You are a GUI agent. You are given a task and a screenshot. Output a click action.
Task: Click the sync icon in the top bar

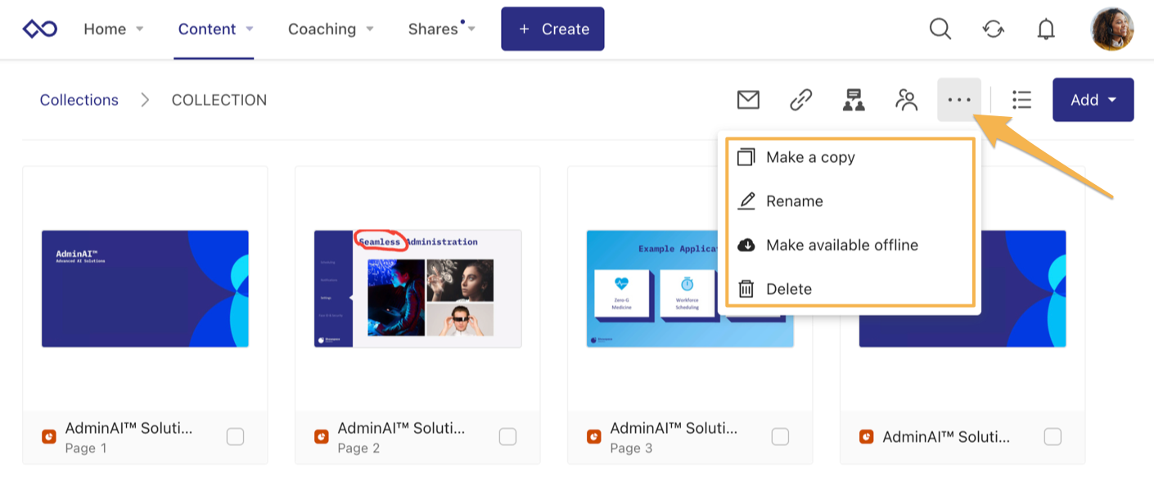pyautogui.click(x=993, y=29)
